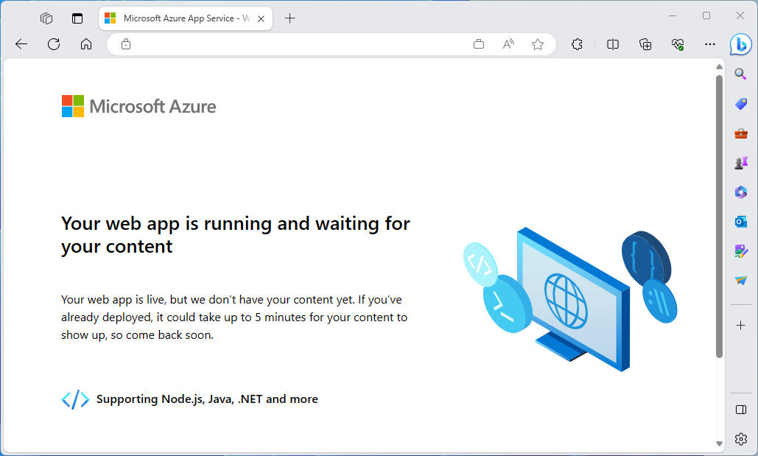Toggle favorite star for this page

(x=538, y=44)
